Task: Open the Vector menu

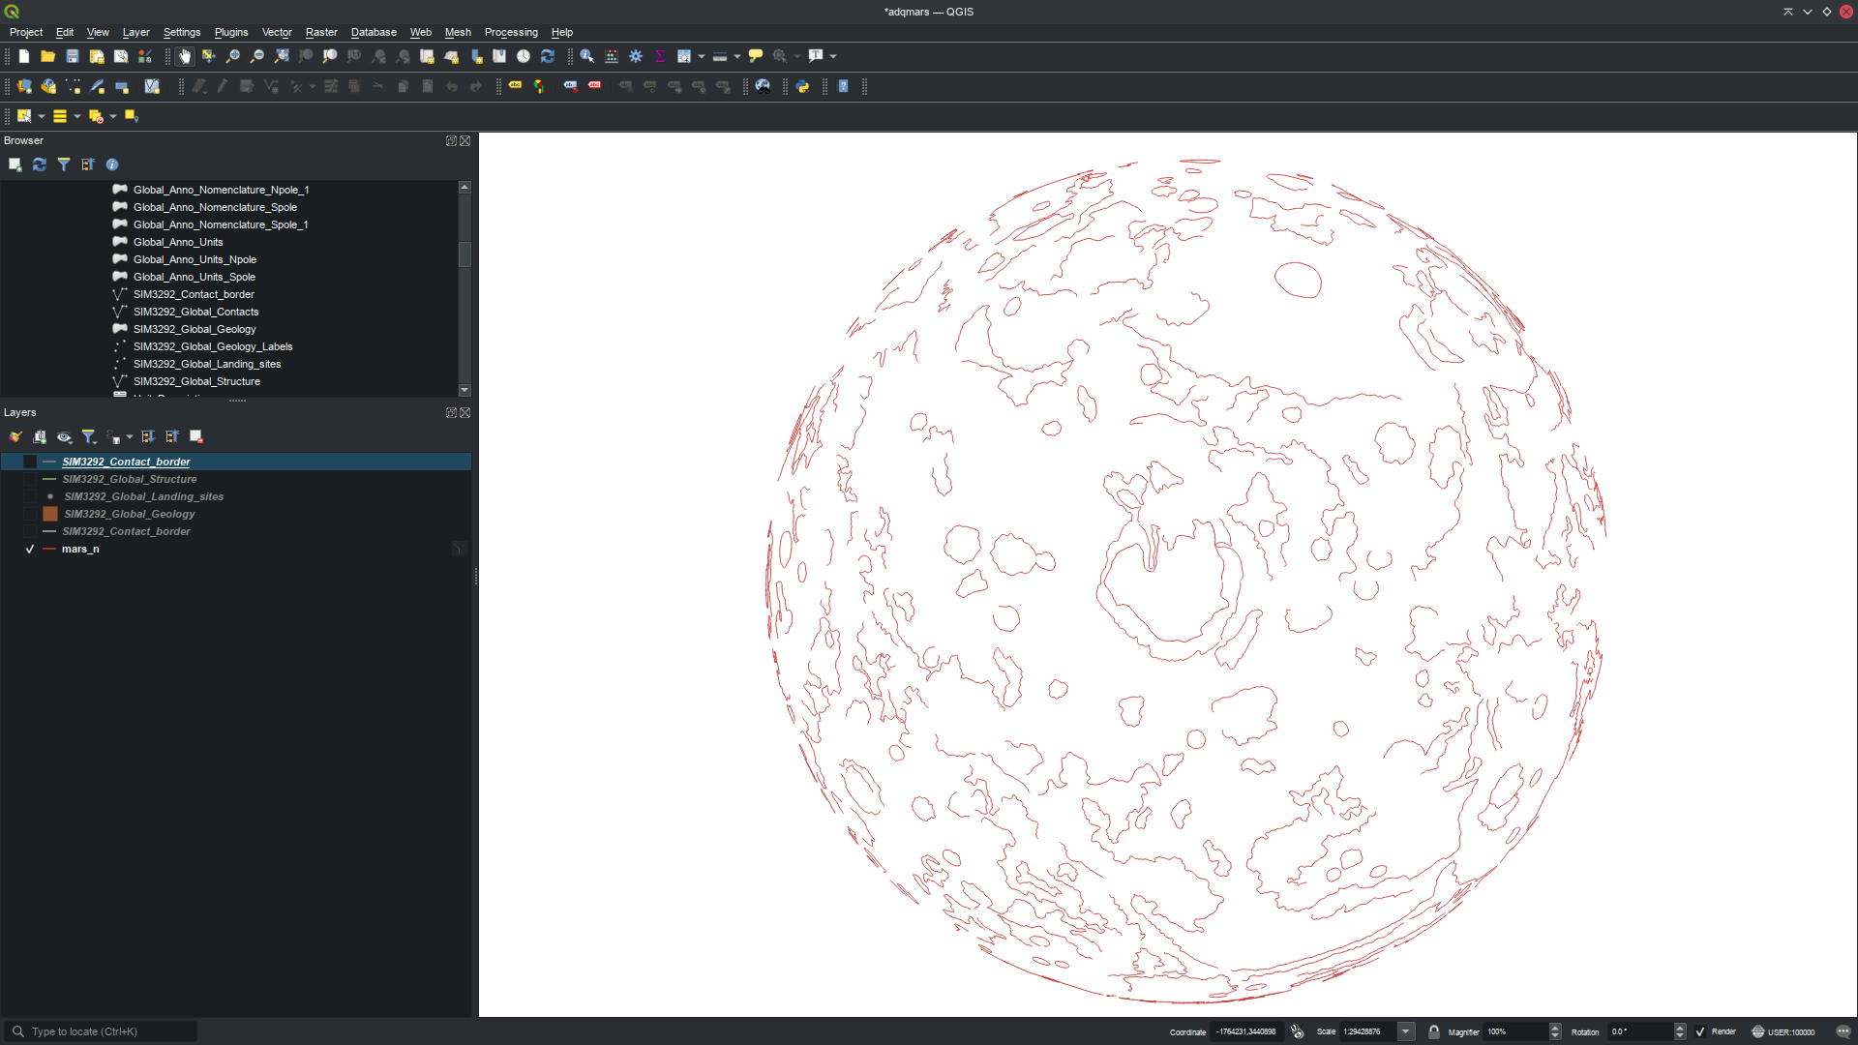Action: (x=276, y=32)
